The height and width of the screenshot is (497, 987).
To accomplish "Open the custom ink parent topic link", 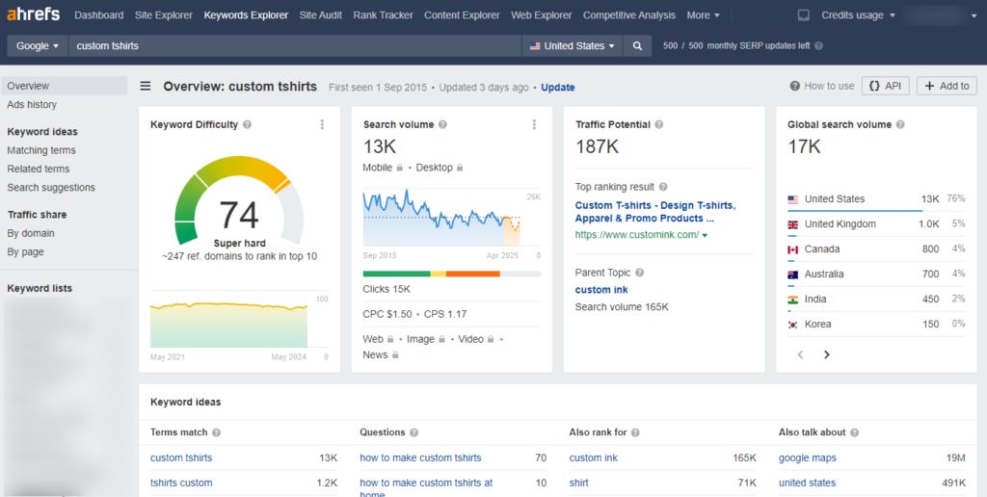I will 601,290.
